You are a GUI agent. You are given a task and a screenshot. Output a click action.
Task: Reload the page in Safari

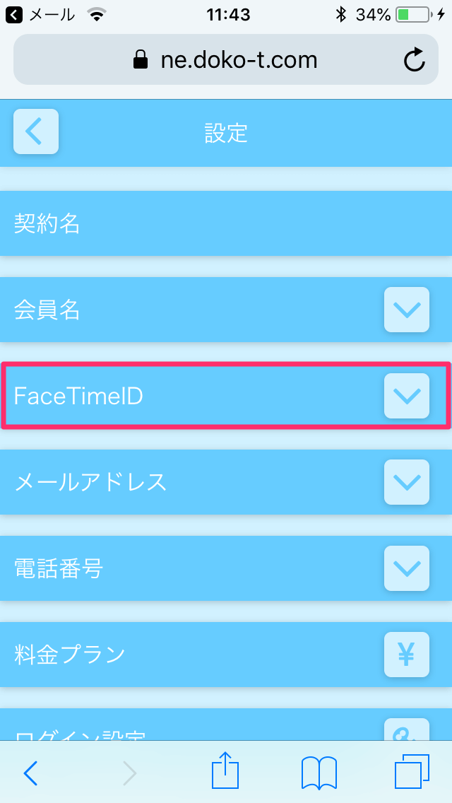[415, 60]
